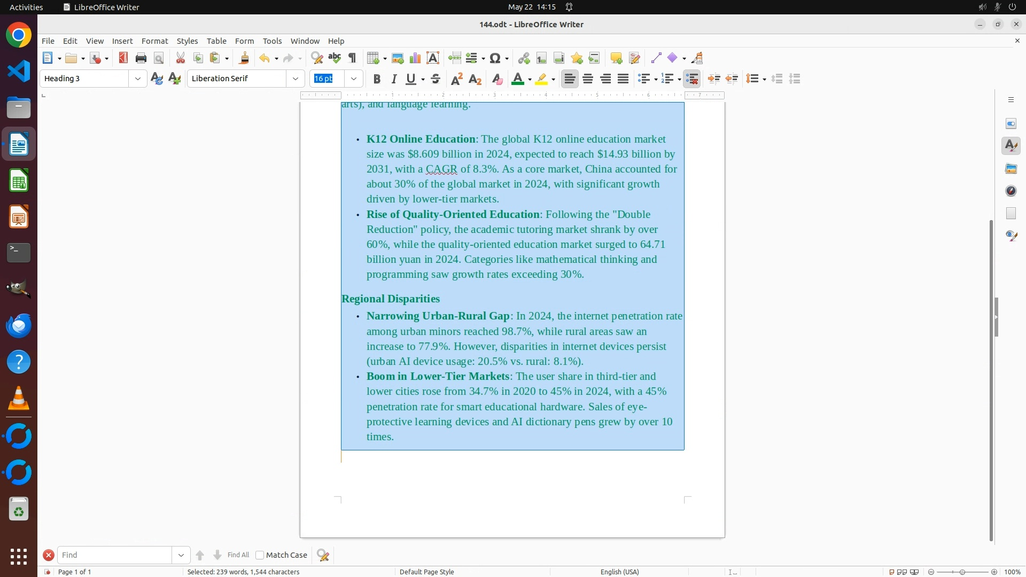This screenshot has height=577, width=1026.
Task: Click the Clear Direct Formatting icon
Action: pyautogui.click(x=497, y=79)
